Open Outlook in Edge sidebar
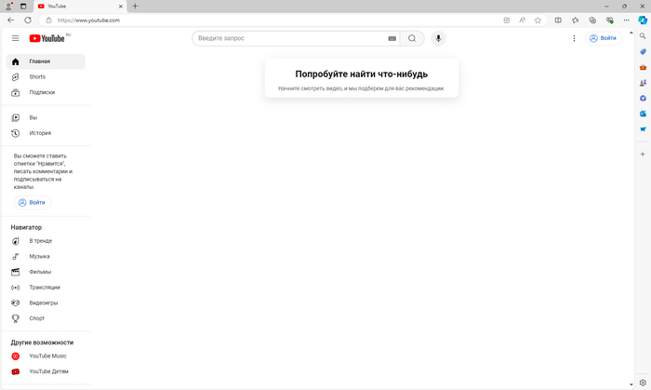 pyautogui.click(x=643, y=114)
